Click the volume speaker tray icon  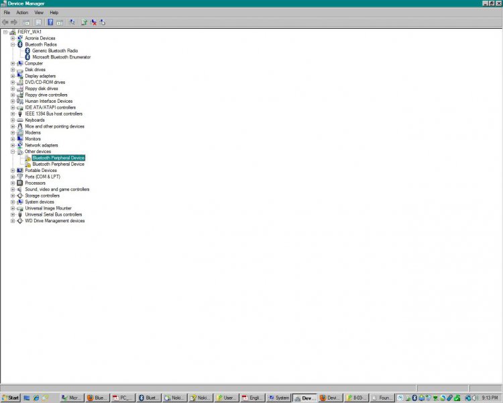click(476, 398)
